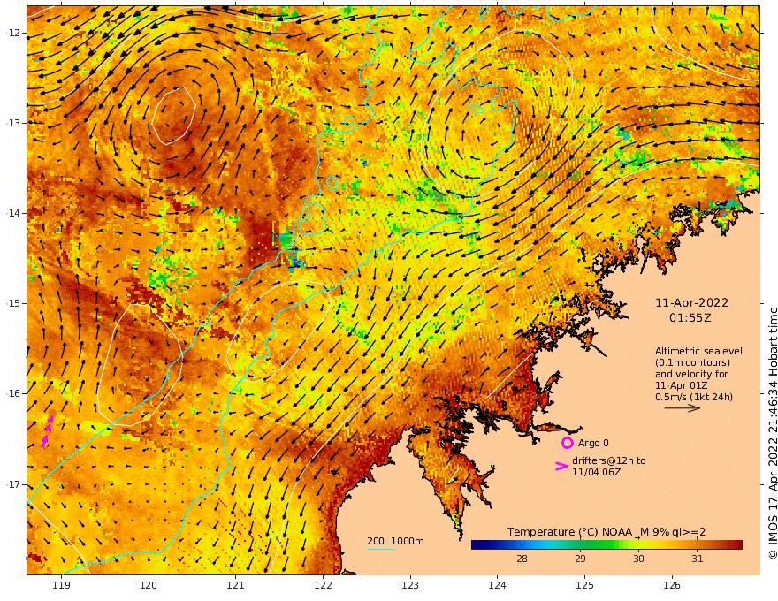Click longitude label 120

(149, 585)
